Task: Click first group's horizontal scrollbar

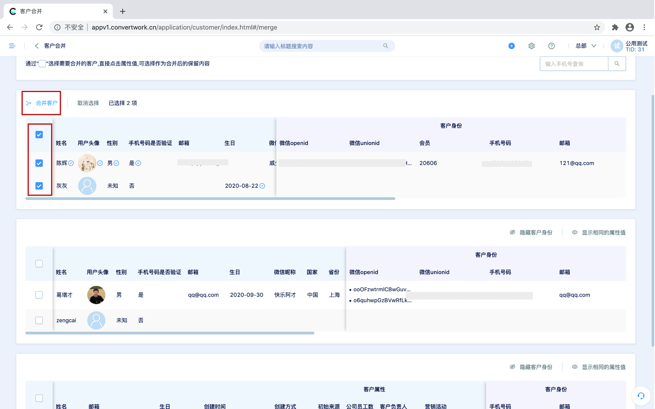Action: (210, 199)
